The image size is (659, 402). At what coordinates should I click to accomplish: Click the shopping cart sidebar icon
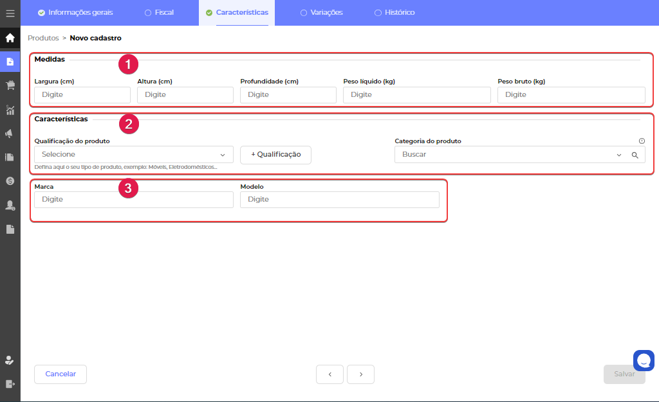pos(10,85)
